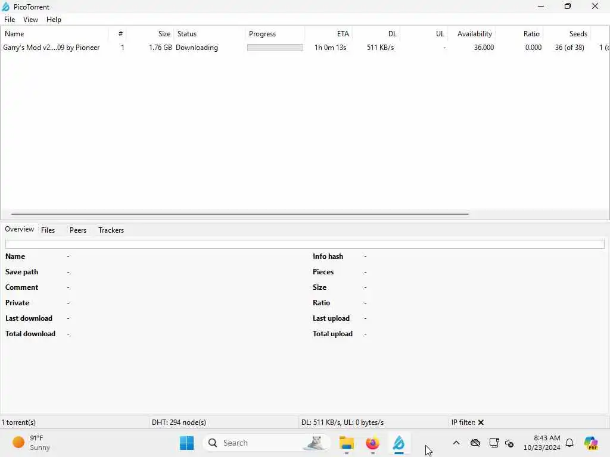
Task: Click the 'DHT: 294 node(s)' status entry
Action: 179,422
